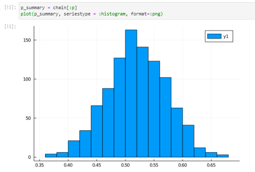The width and height of the screenshot is (255, 172).
Task: Click x-axis label 0.35
Action: coord(39,165)
